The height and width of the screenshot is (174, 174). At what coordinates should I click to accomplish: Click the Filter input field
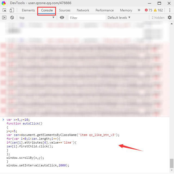click(86, 18)
